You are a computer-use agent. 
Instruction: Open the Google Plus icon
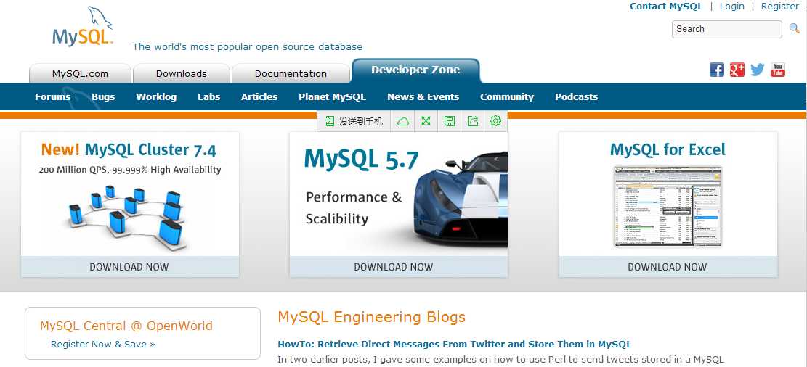click(737, 70)
